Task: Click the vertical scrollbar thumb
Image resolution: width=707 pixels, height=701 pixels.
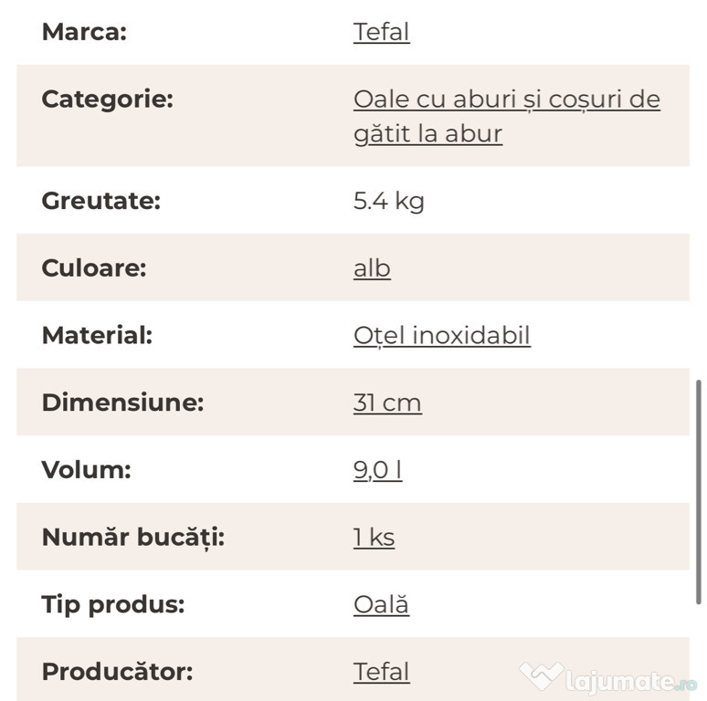Action: click(699, 492)
